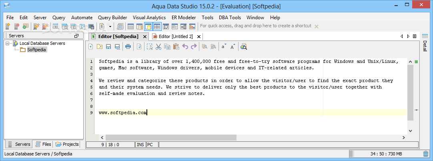Open the Tools menu
Viewport: 433px width, 161px height.
207,17
